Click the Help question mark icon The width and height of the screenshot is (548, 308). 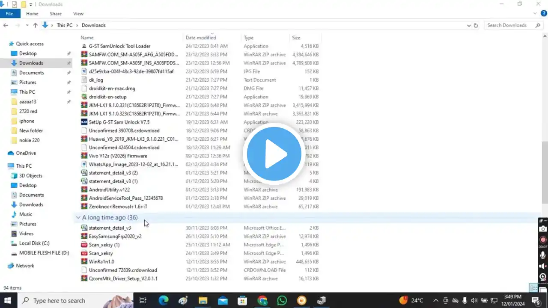pyautogui.click(x=544, y=14)
